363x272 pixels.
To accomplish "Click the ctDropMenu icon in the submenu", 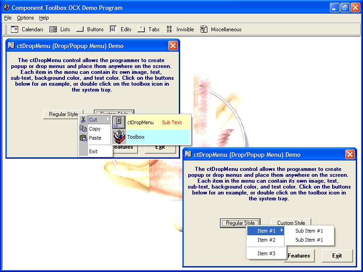I will click(x=119, y=121).
